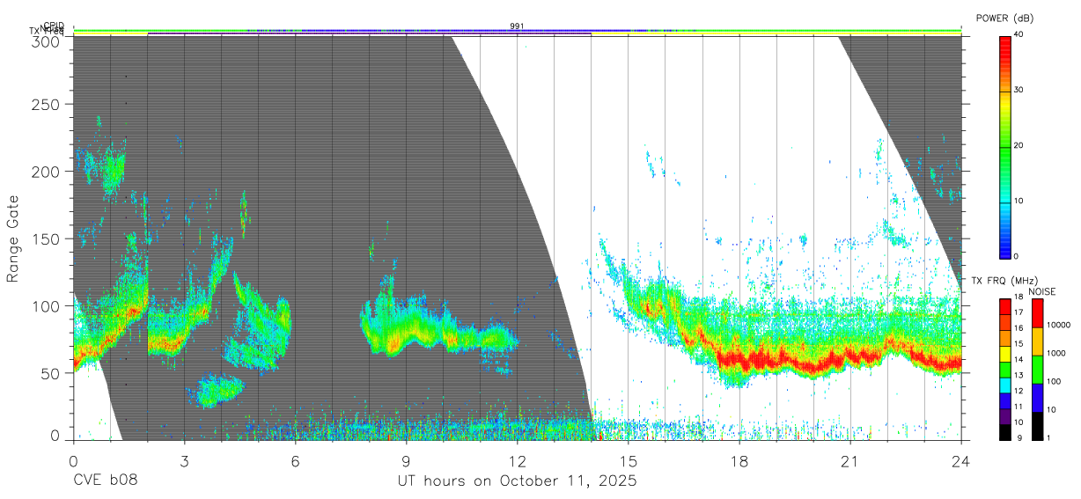1081x499 pixels.
Task: Click the 50 tick label on Range Gate axis
Action: pyautogui.click(x=52, y=373)
